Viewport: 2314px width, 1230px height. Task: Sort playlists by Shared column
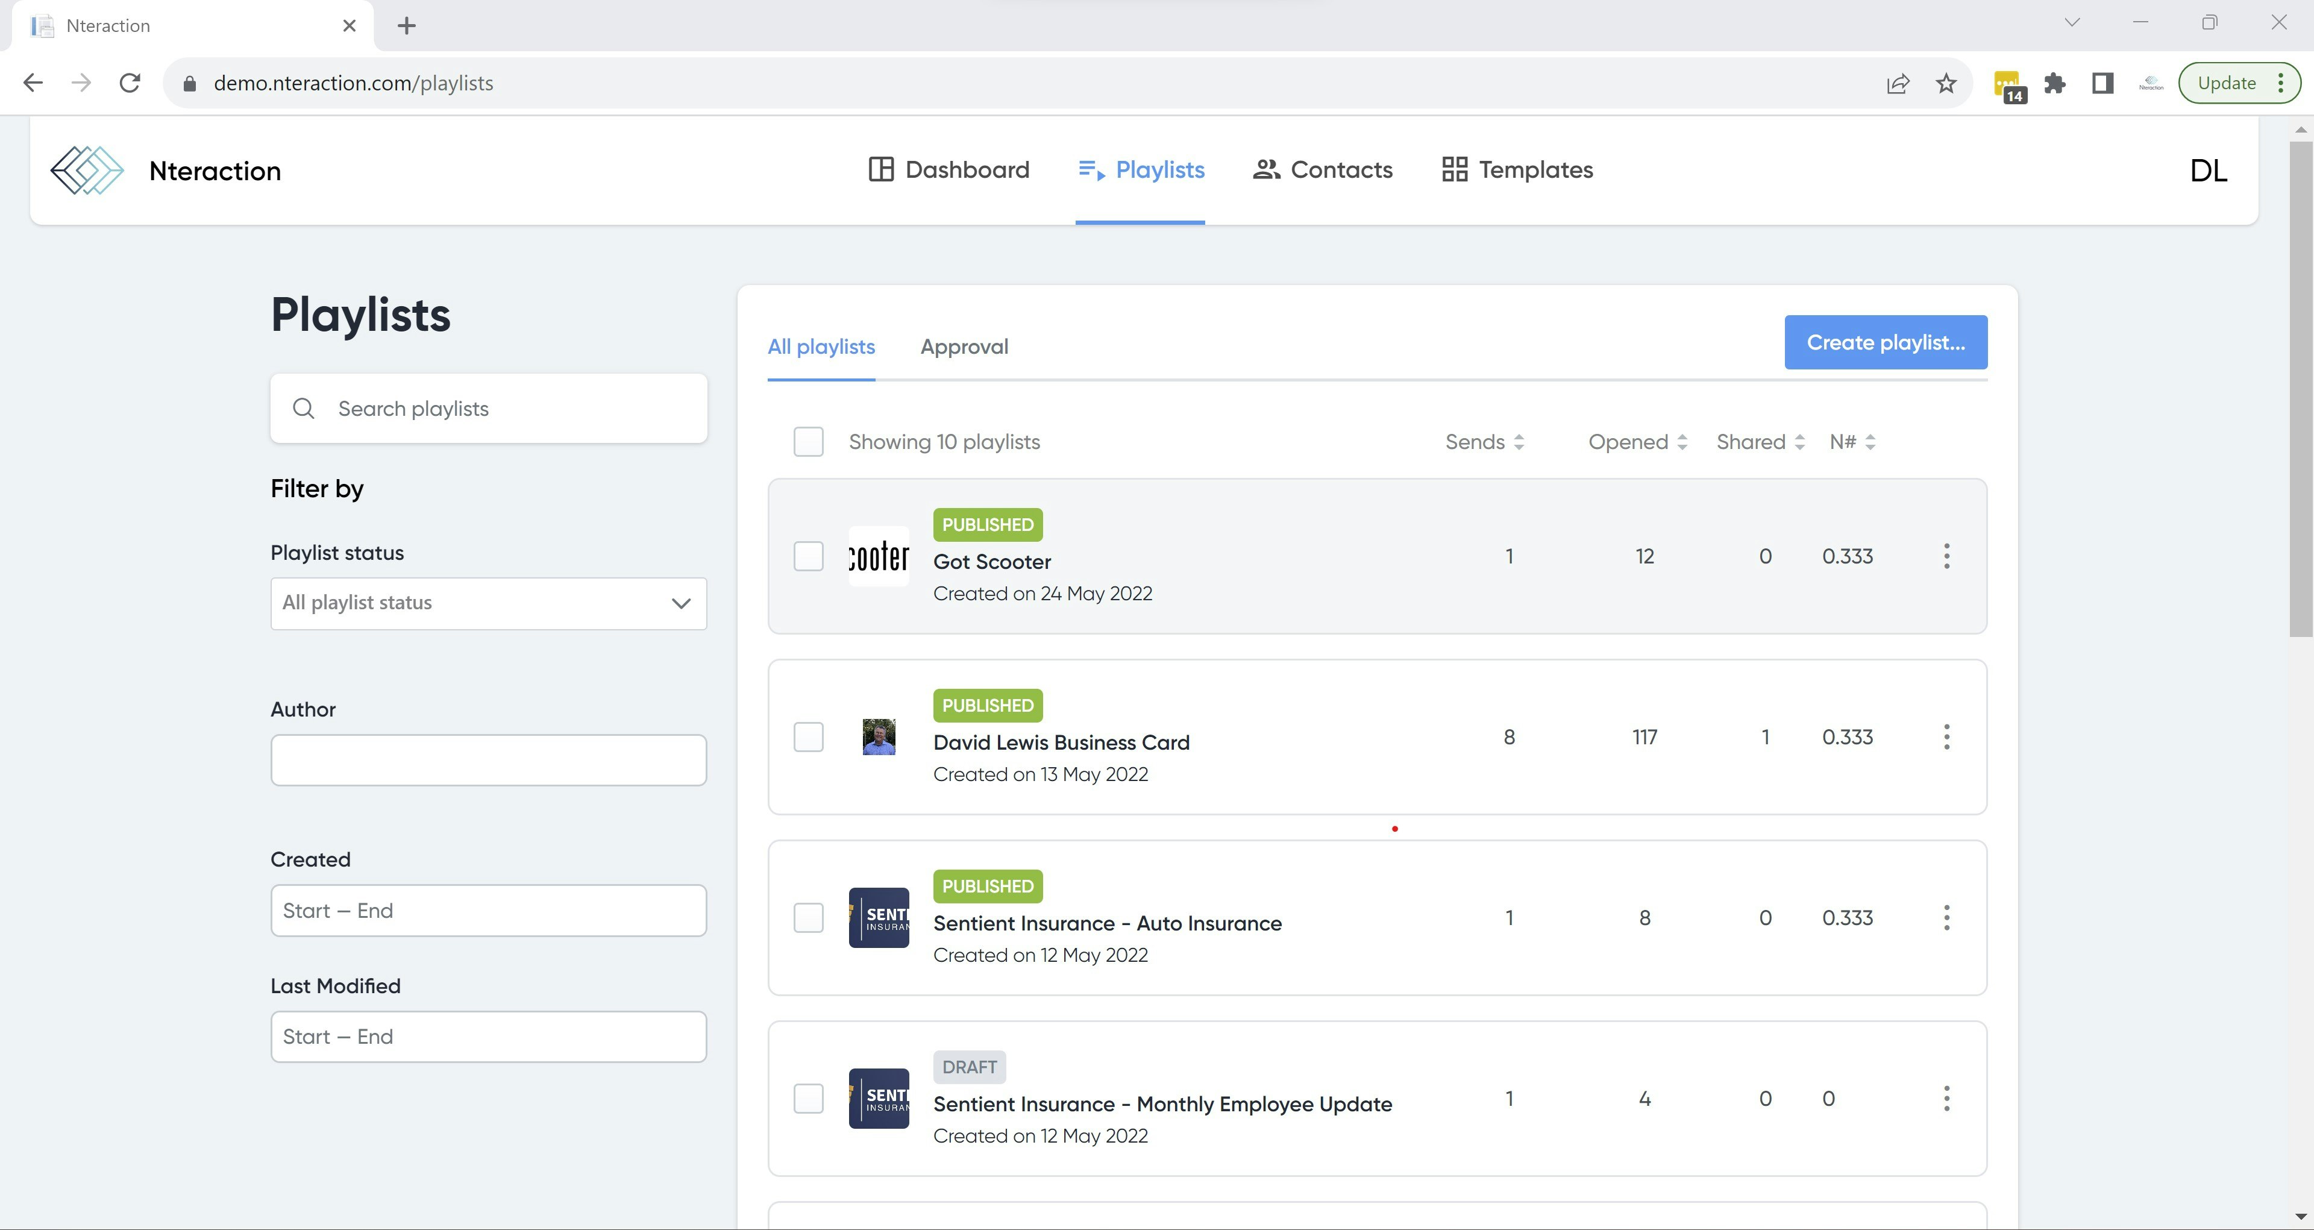(x=1761, y=442)
